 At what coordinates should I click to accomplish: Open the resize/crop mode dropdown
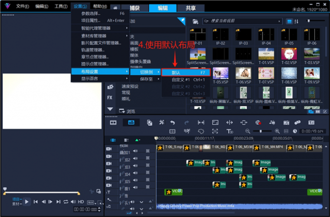[x=100, y=202]
